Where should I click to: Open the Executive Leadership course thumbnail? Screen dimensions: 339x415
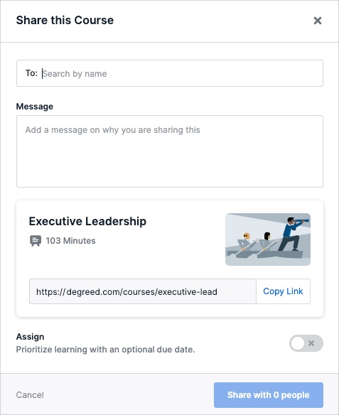267,239
